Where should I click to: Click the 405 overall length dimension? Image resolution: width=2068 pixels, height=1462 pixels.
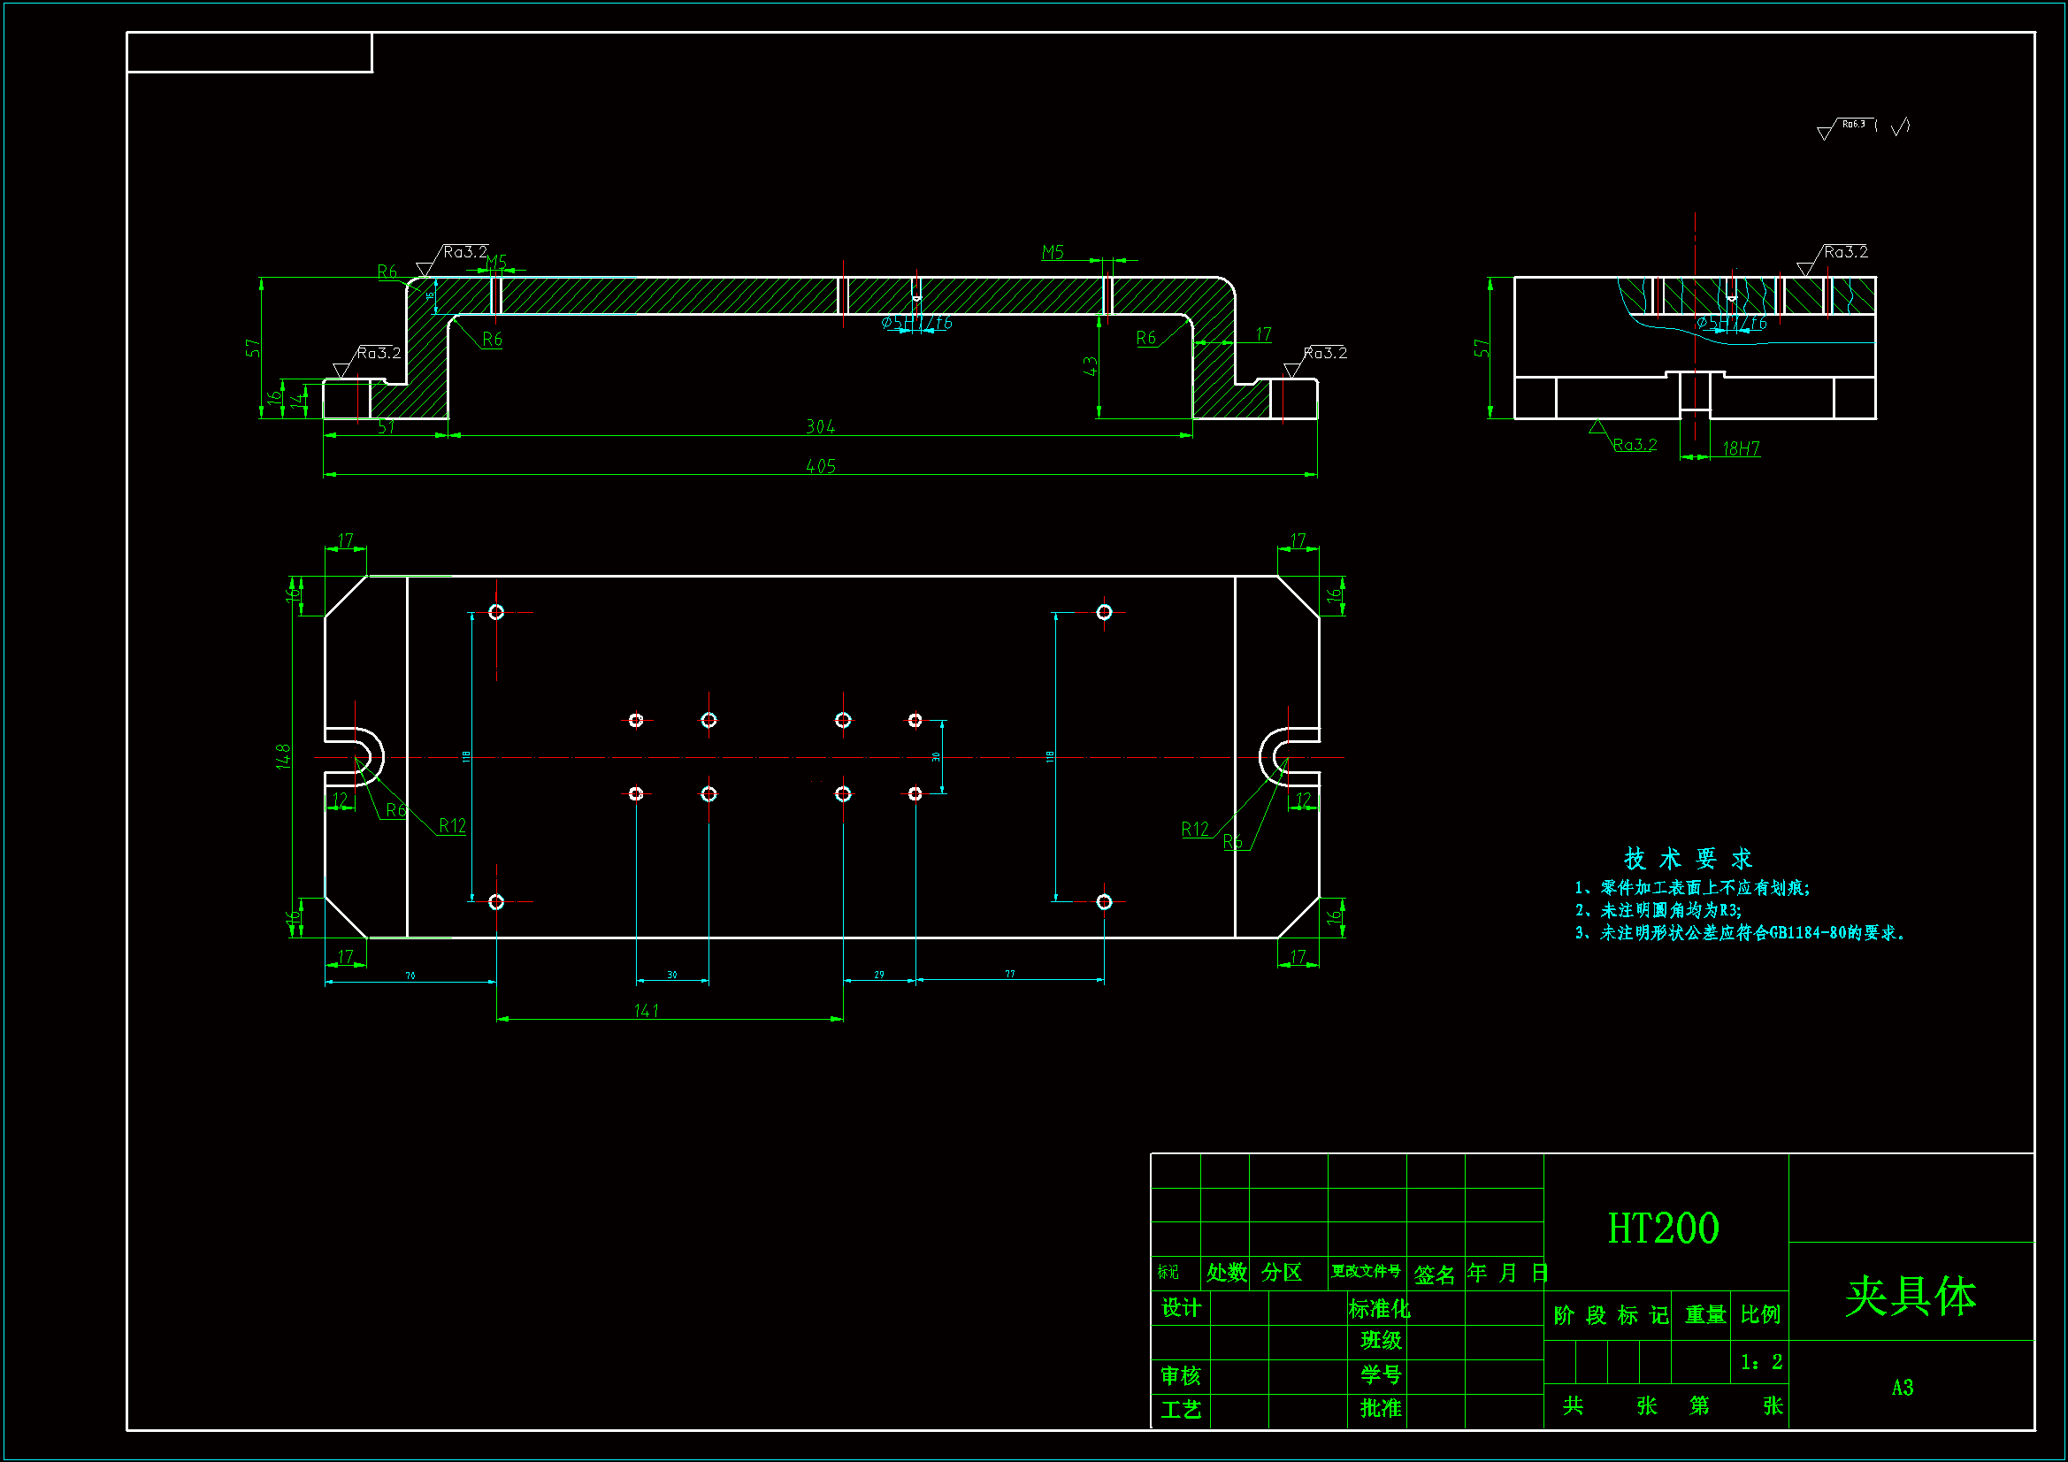point(821,466)
